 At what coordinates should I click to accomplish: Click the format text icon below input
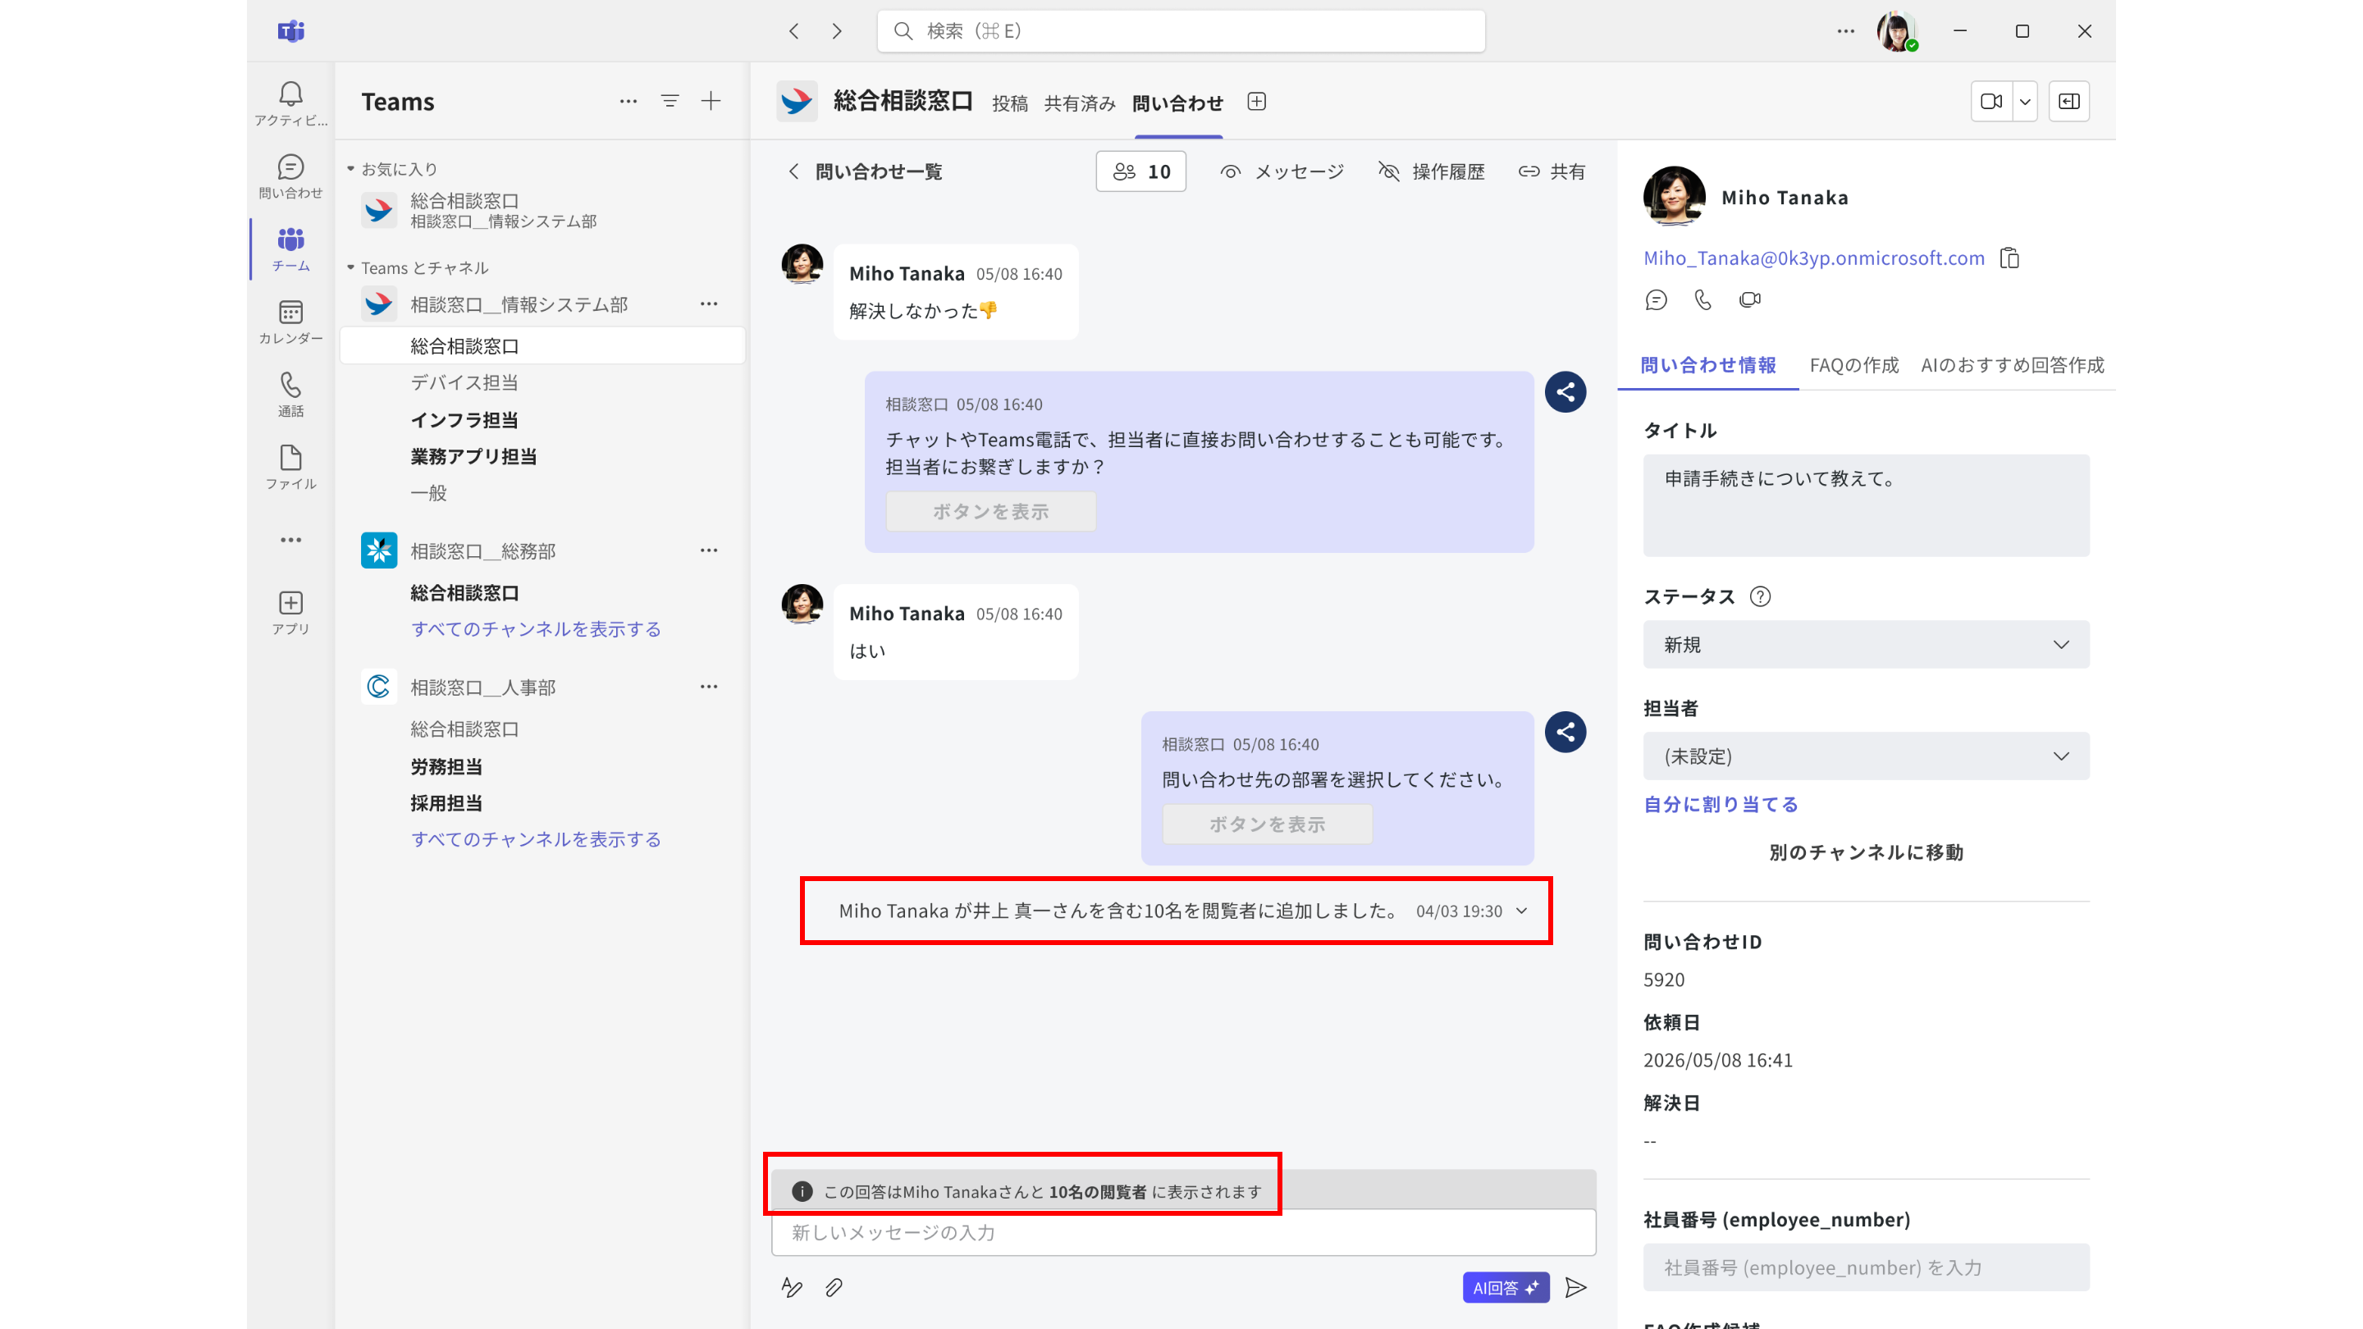coord(792,1288)
